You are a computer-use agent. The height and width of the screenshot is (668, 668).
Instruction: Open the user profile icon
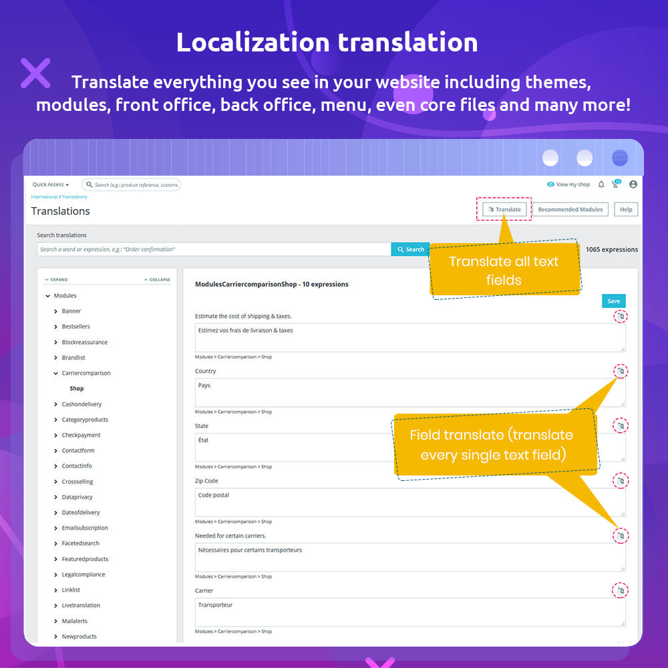(x=633, y=184)
